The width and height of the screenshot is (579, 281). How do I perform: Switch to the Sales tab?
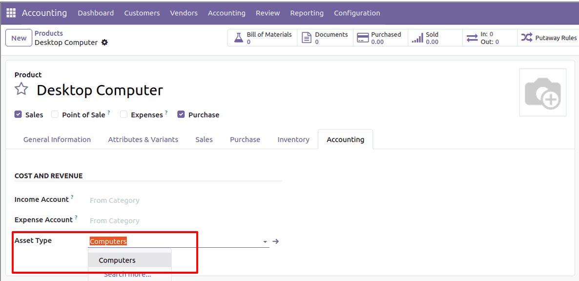tap(204, 139)
